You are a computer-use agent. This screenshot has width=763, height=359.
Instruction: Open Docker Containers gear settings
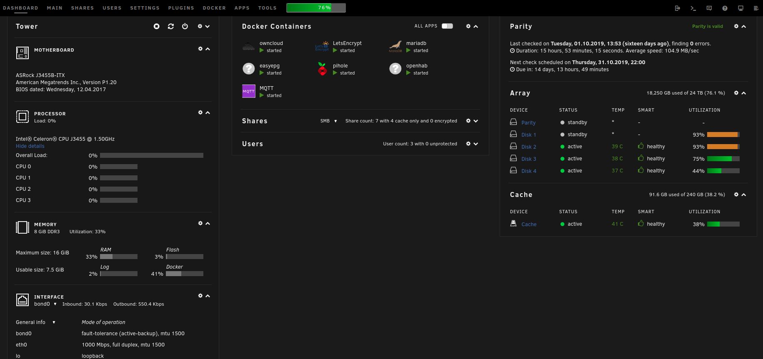[468, 26]
